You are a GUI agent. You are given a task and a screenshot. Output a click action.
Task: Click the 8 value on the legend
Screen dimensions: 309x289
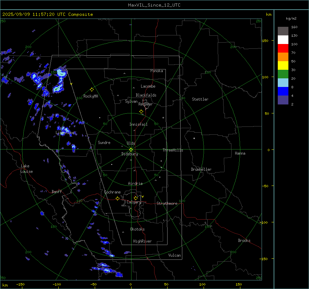(x=292, y=87)
